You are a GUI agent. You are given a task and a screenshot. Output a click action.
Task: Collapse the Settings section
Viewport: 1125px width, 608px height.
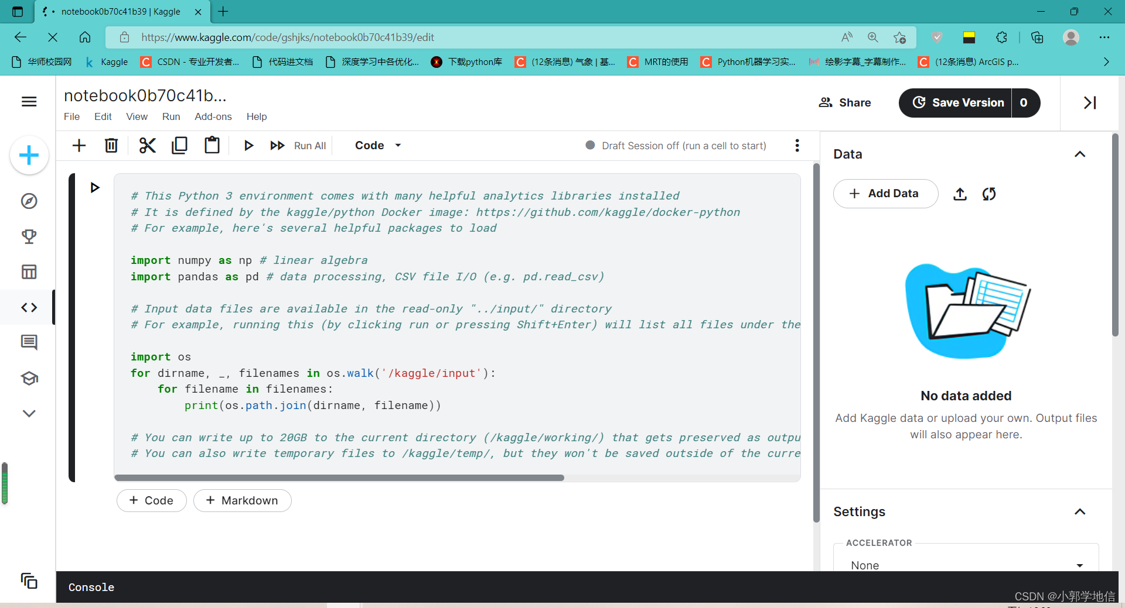[x=1080, y=512]
